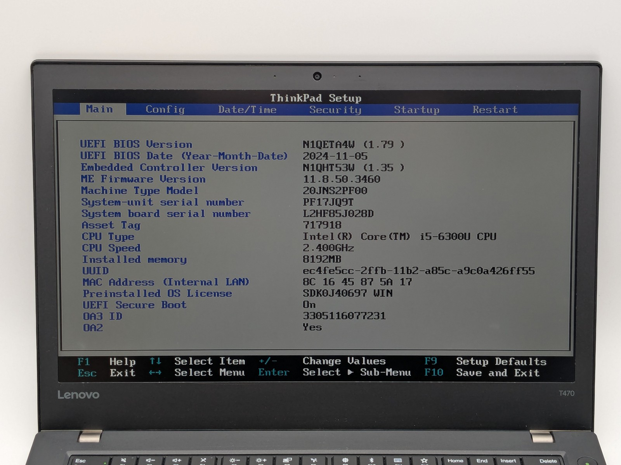The height and width of the screenshot is (465, 621).
Task: Click the Exit legend text
Action: tap(123, 373)
